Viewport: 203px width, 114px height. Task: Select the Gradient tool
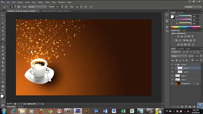(x=3, y=58)
